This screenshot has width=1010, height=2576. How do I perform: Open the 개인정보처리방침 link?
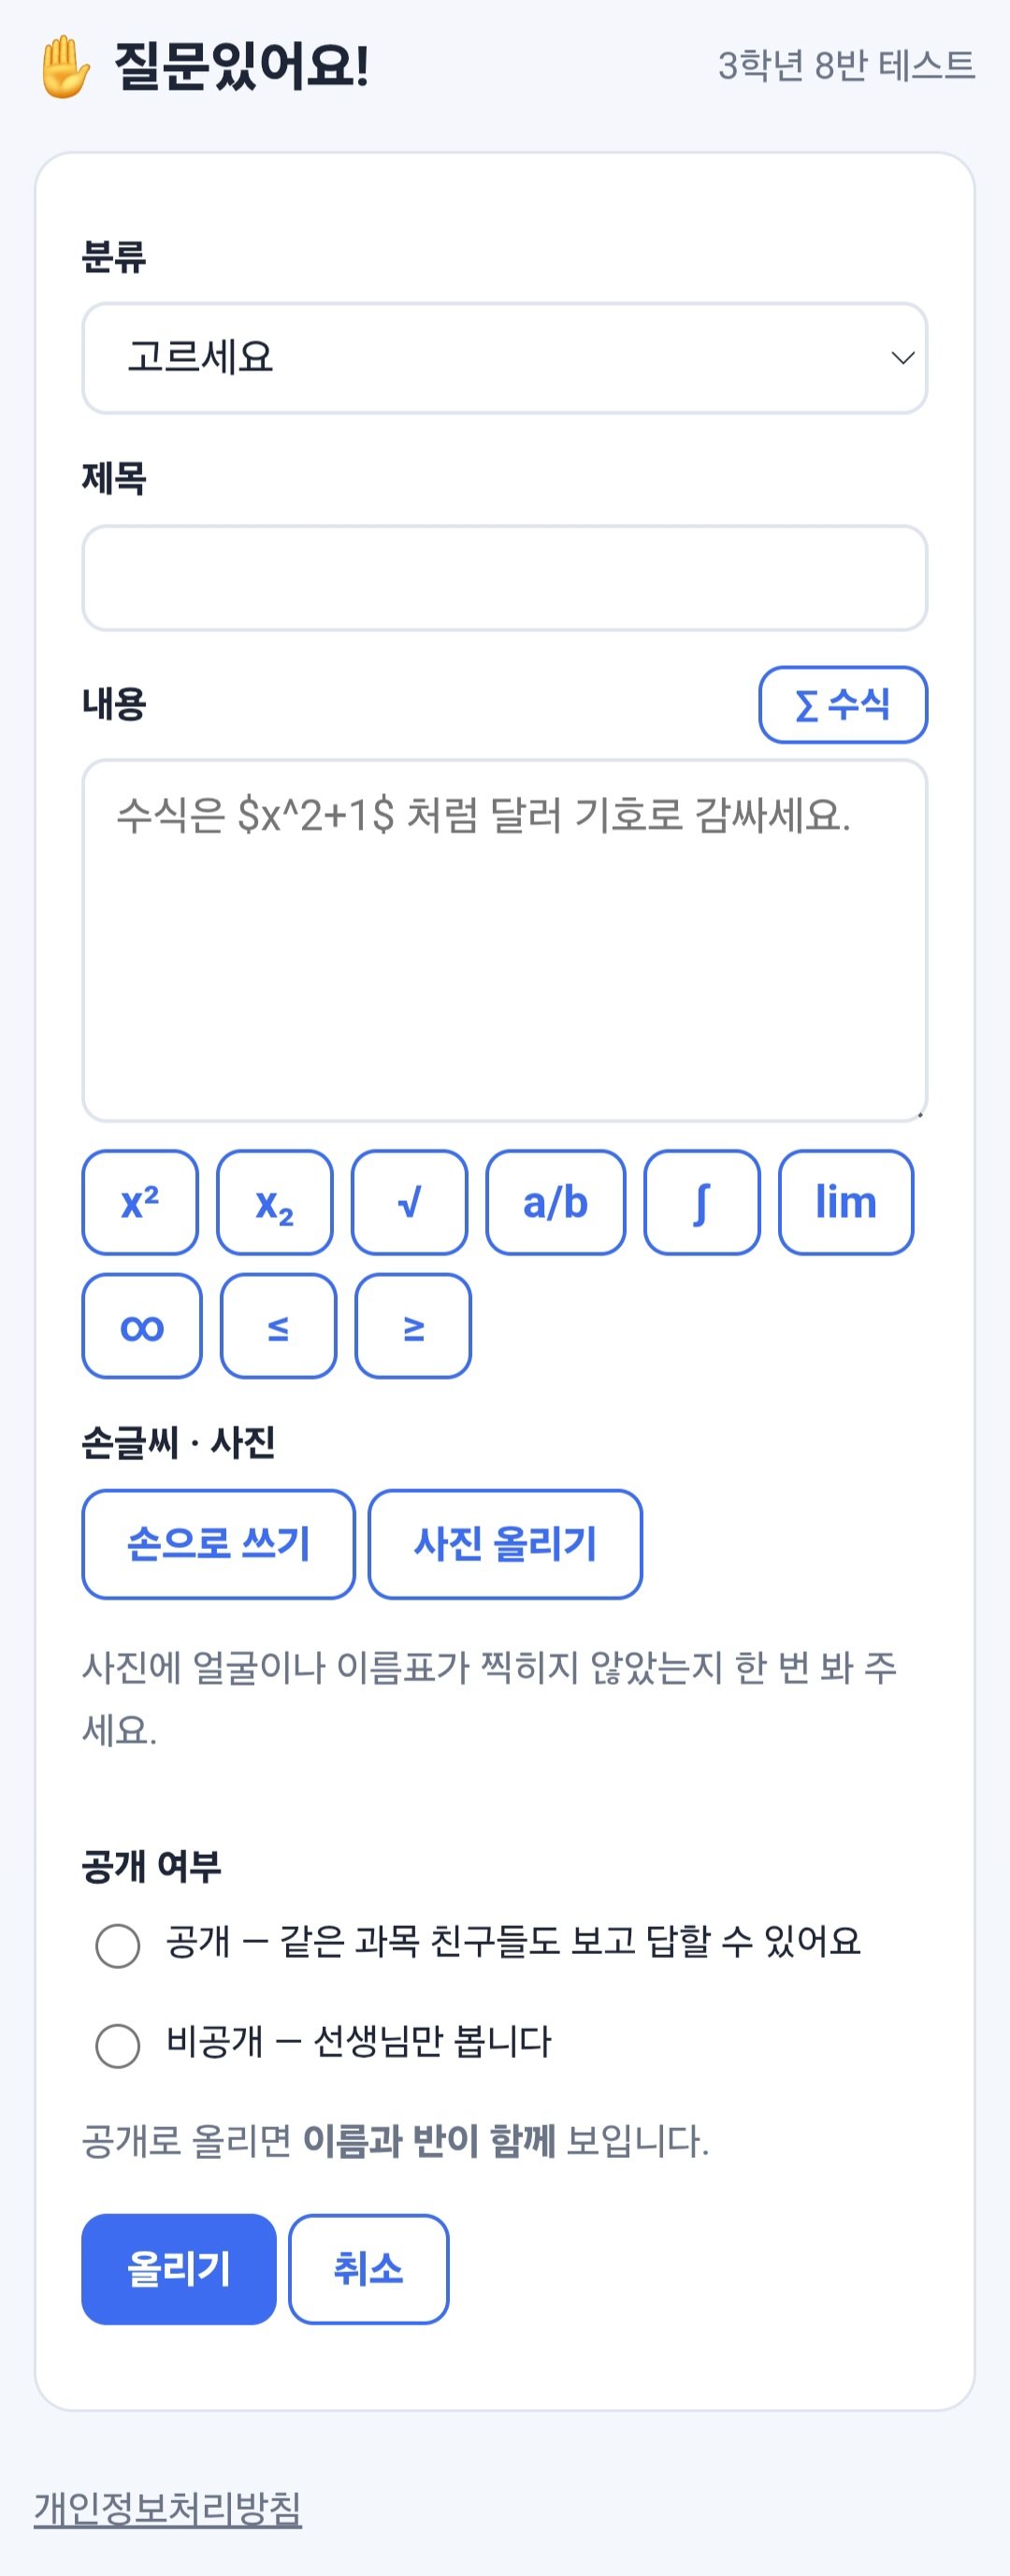coord(168,2508)
